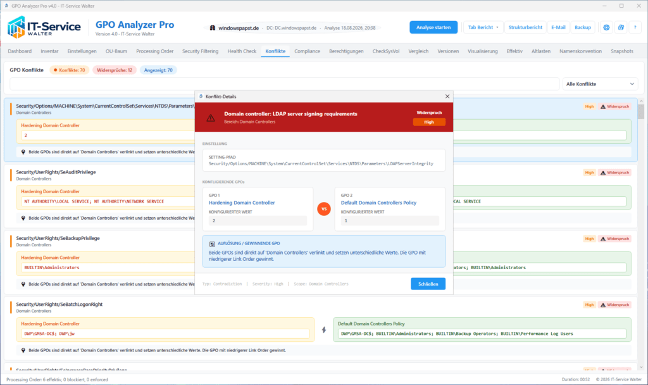Open the Alle Konflikte filter dropdown
648x385 pixels.
coord(600,84)
